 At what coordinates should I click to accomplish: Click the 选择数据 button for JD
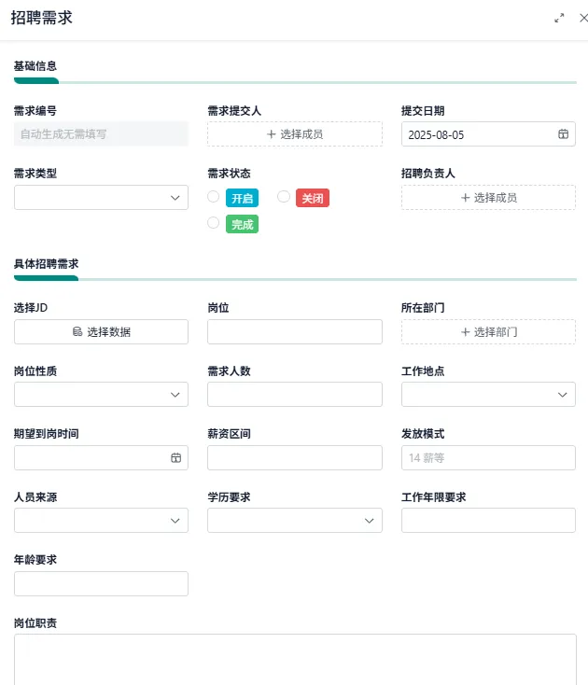[x=101, y=332]
